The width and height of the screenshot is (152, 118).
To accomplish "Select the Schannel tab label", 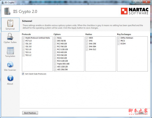I will point(10,29).
